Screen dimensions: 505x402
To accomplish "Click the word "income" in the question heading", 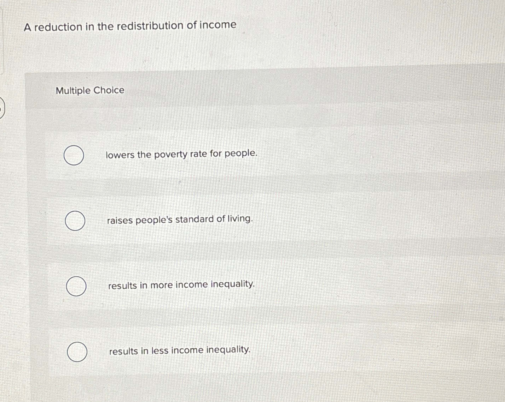I will (218, 25).
